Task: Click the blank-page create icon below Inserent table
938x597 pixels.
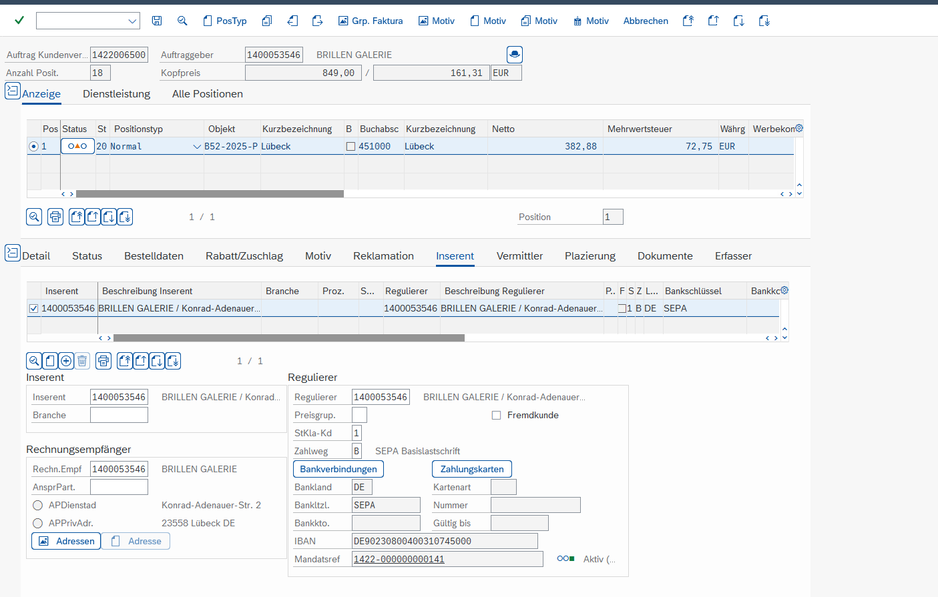Action: click(50, 361)
